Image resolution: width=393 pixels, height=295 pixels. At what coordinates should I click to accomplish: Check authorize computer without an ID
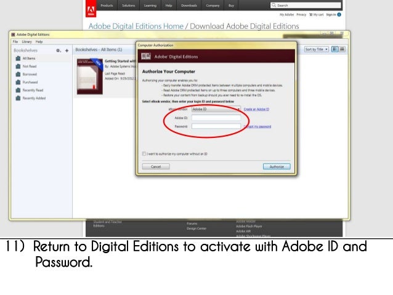(x=144, y=153)
